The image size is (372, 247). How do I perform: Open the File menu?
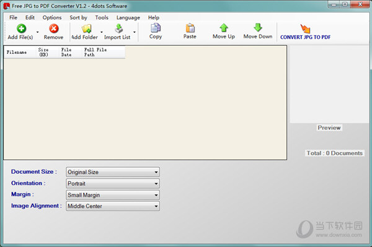click(x=13, y=17)
